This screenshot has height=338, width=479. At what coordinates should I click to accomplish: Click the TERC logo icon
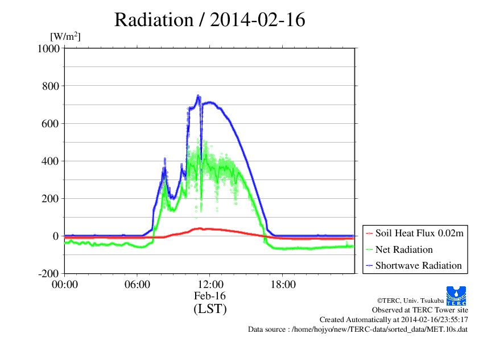[456, 296]
